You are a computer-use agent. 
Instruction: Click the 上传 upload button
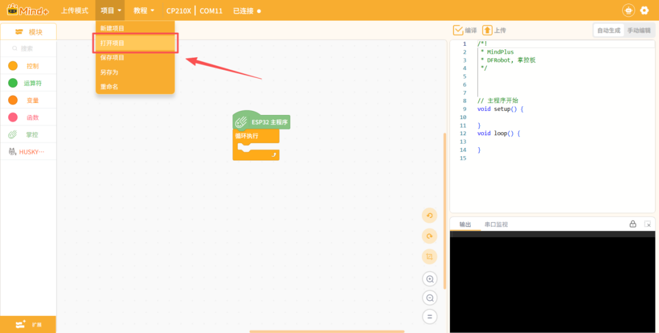[x=494, y=30]
